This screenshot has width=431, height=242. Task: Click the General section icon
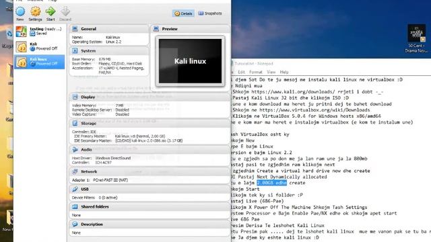[x=75, y=28]
